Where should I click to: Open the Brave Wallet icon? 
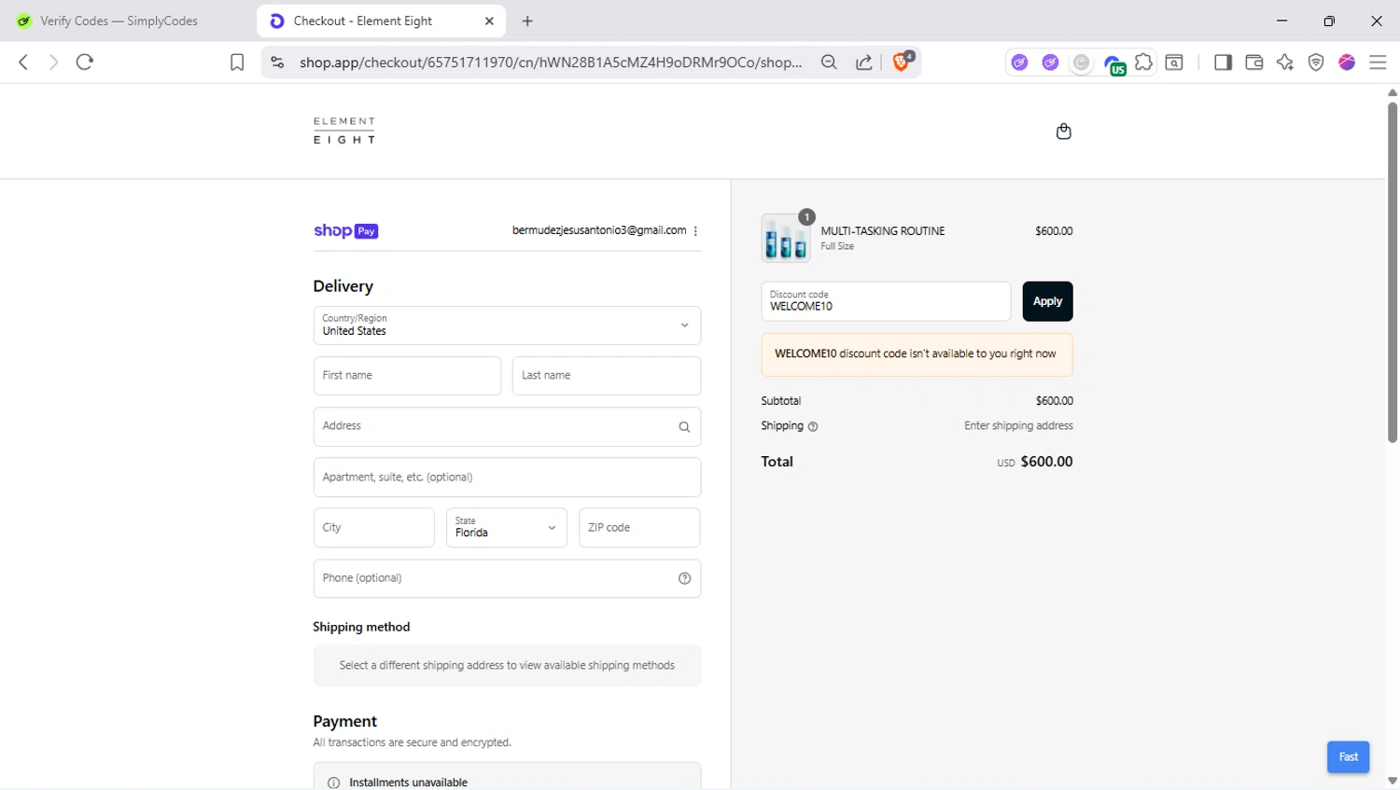tap(1254, 62)
